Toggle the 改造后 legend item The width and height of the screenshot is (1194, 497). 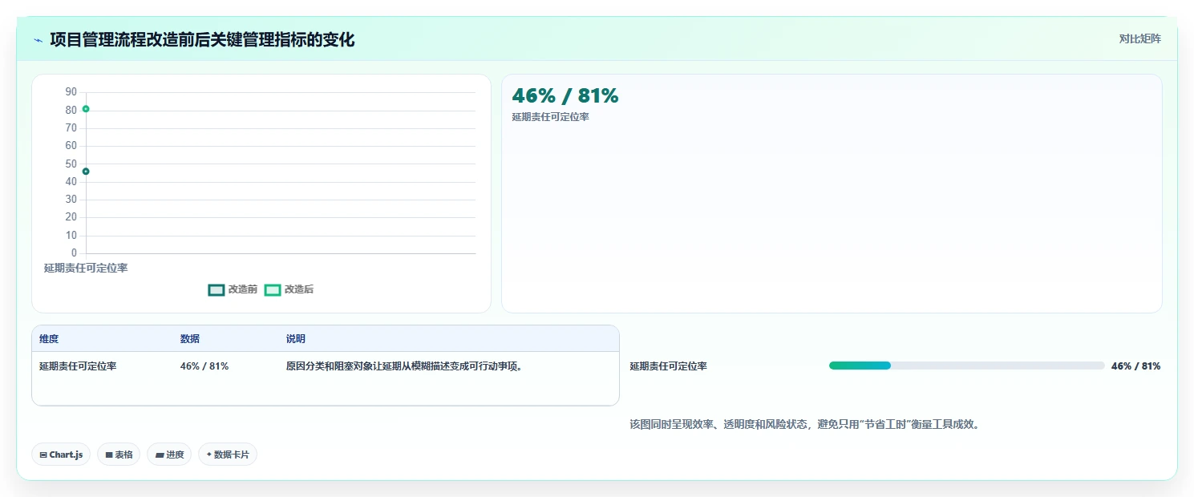click(289, 289)
